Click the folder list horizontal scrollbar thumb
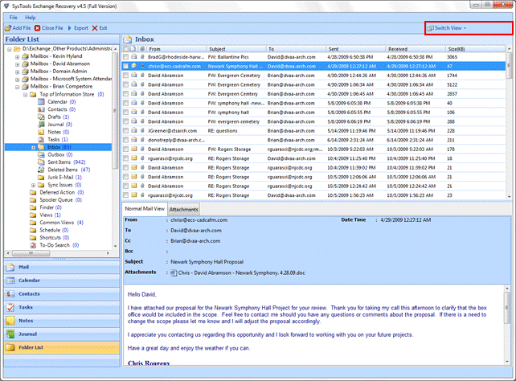The width and height of the screenshot is (516, 381). [31, 253]
